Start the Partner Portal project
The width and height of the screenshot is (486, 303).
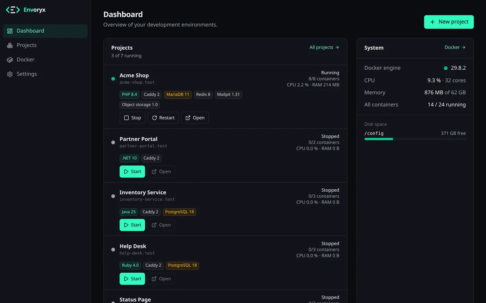tap(132, 172)
